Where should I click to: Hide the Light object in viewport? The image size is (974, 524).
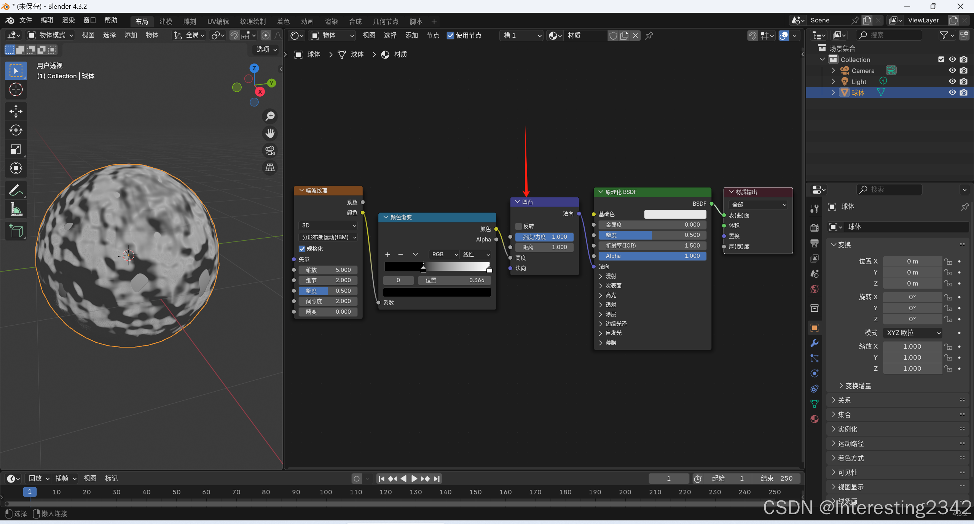pyautogui.click(x=952, y=81)
